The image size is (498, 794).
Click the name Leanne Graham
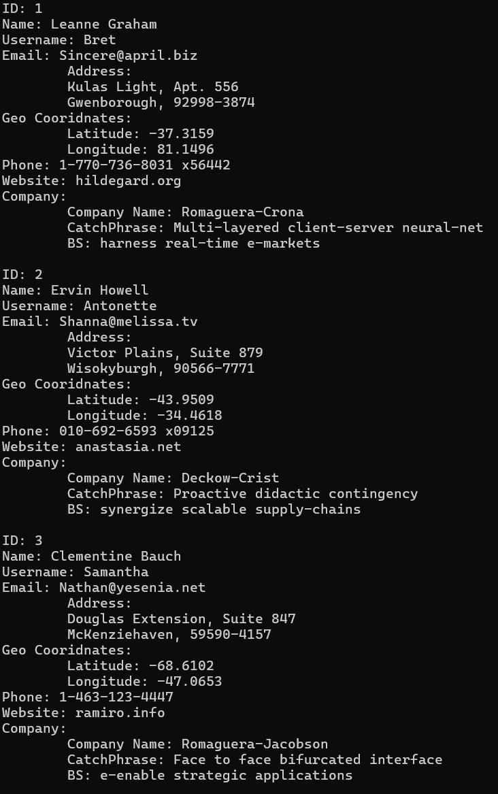[103, 24]
